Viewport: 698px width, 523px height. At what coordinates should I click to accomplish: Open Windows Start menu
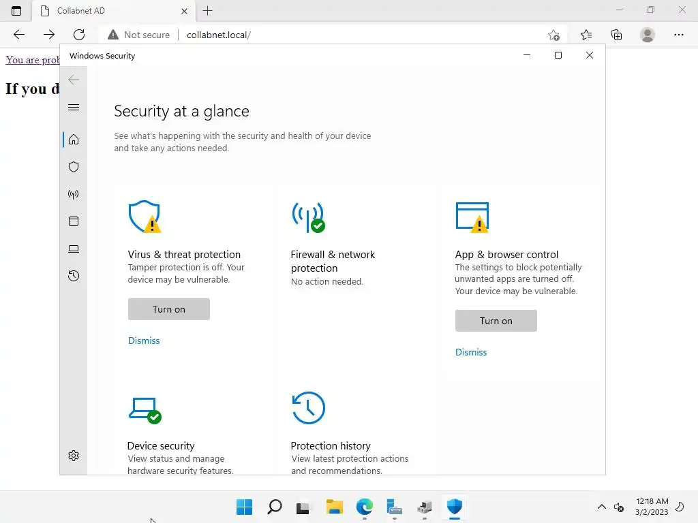click(x=245, y=507)
